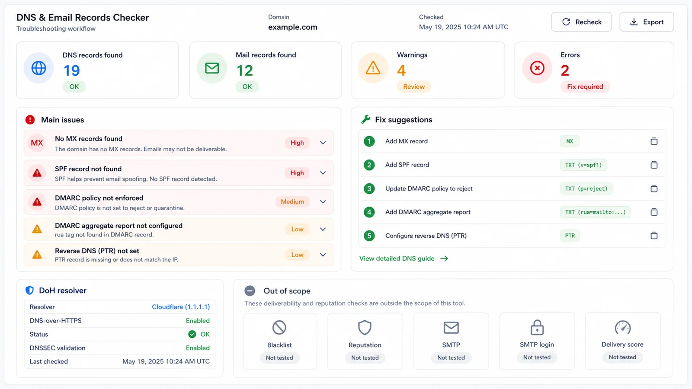This screenshot has height=389, width=692.
Task: Click the Errors circle-x icon
Action: 537,68
